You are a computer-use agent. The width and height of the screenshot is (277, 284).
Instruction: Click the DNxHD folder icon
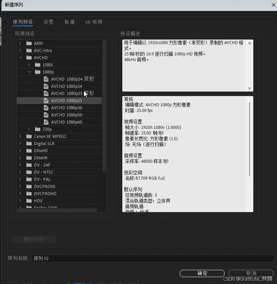[x=29, y=151]
